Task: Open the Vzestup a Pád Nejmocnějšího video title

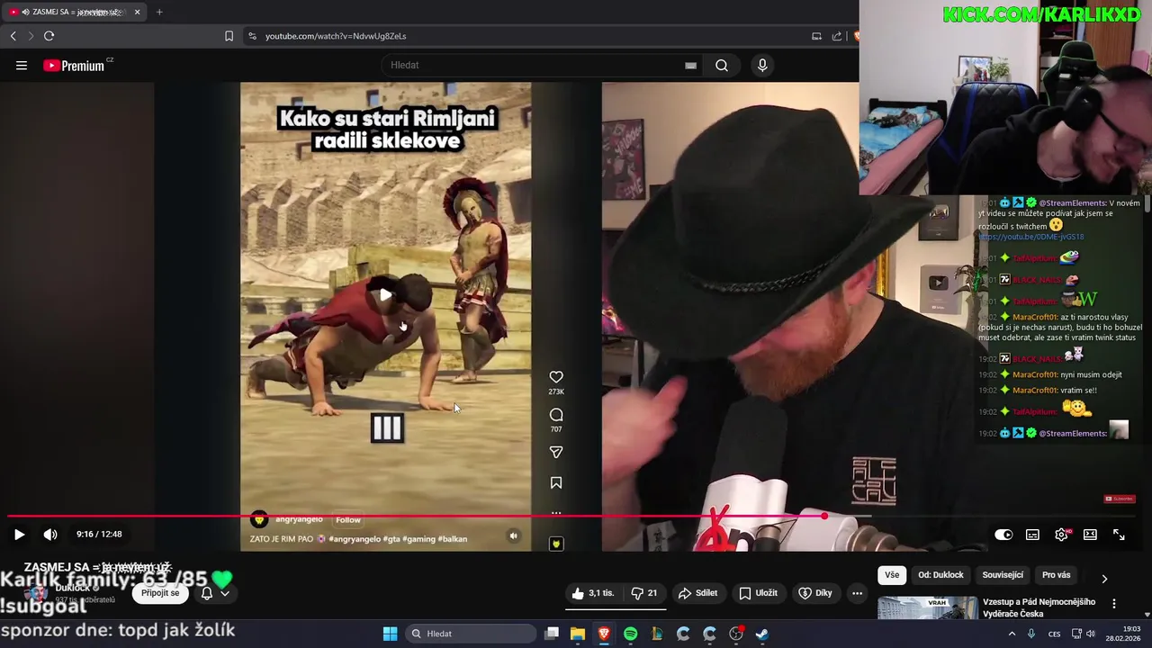Action: coord(1039,607)
